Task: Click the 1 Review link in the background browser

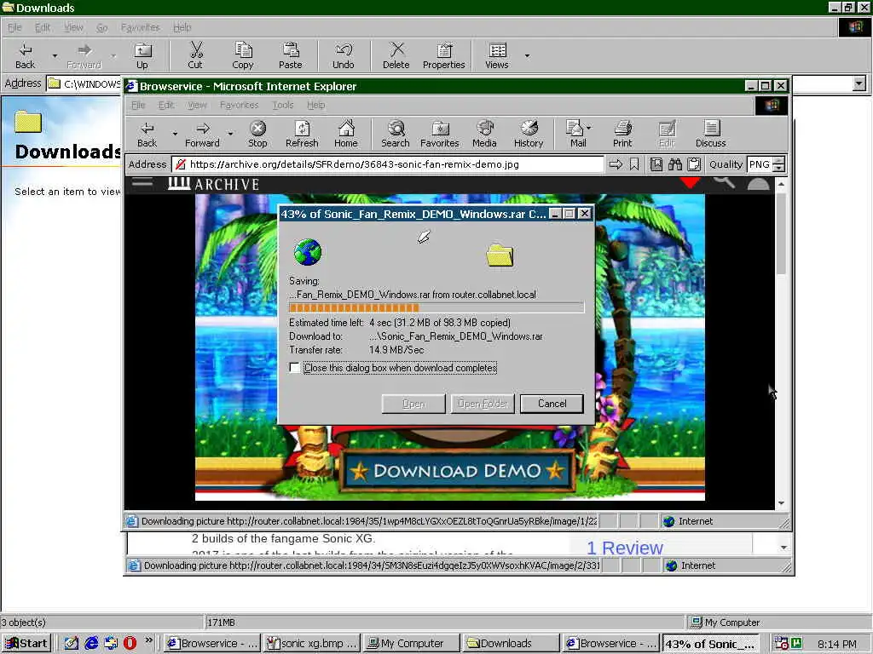Action: (625, 548)
